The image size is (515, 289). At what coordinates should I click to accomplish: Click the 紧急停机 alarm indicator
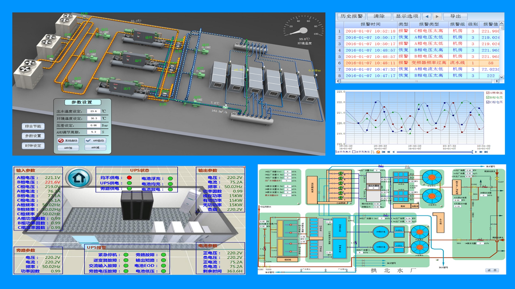(x=126, y=255)
